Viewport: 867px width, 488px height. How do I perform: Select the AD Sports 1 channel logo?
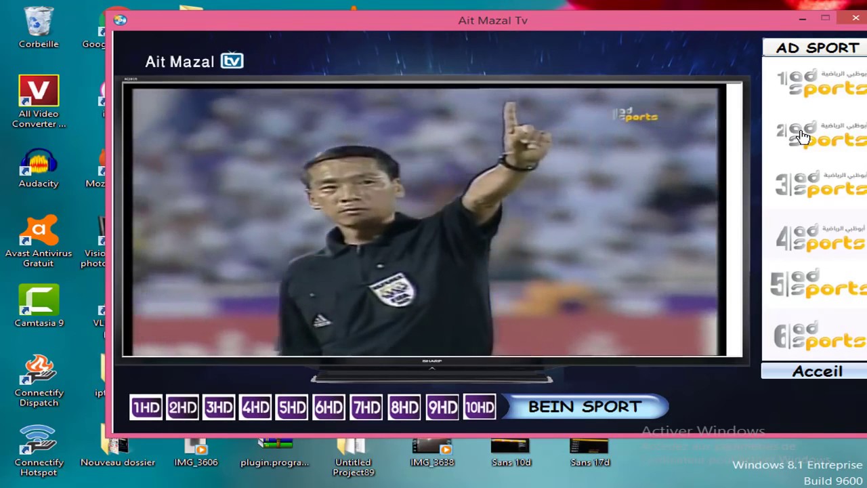click(821, 83)
